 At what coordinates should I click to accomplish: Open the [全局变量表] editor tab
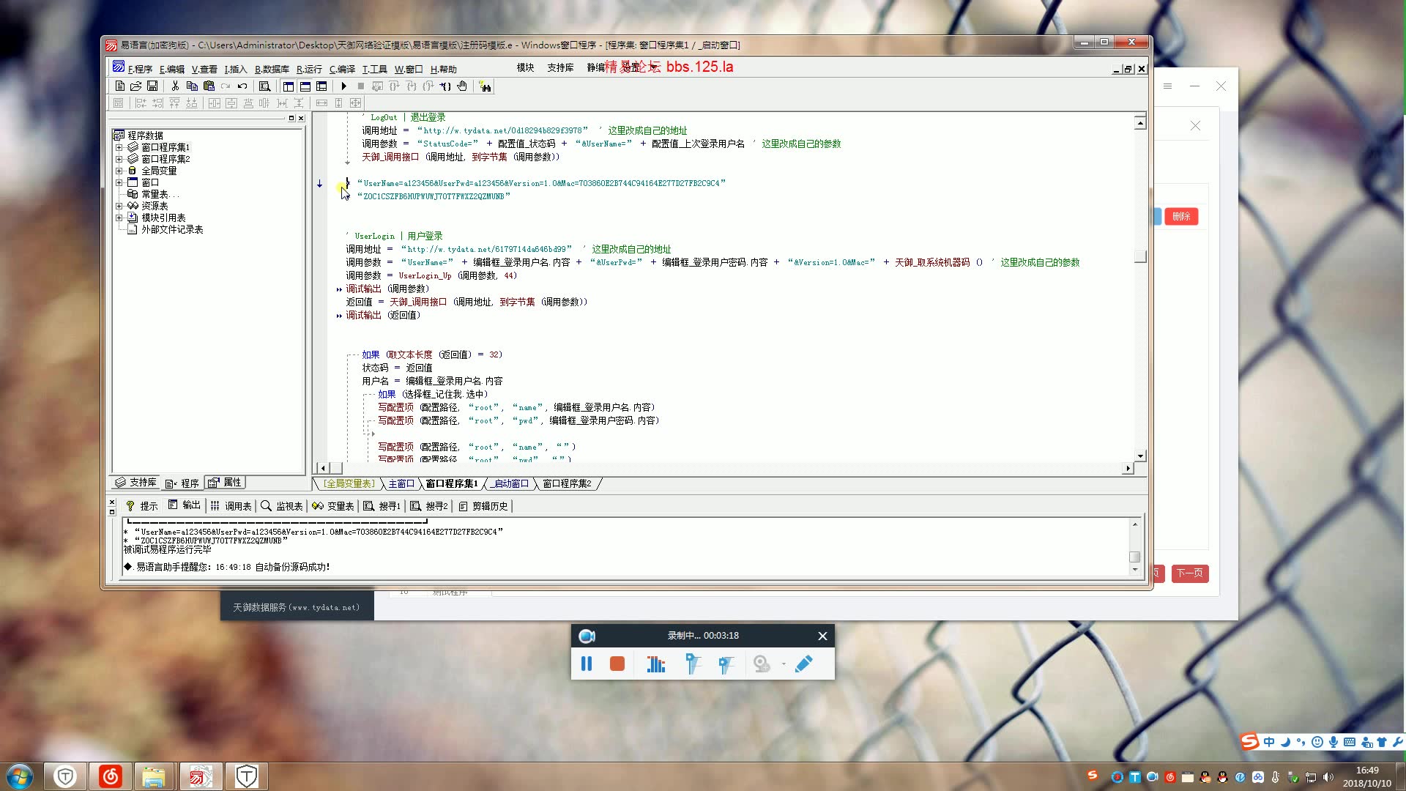point(349,483)
